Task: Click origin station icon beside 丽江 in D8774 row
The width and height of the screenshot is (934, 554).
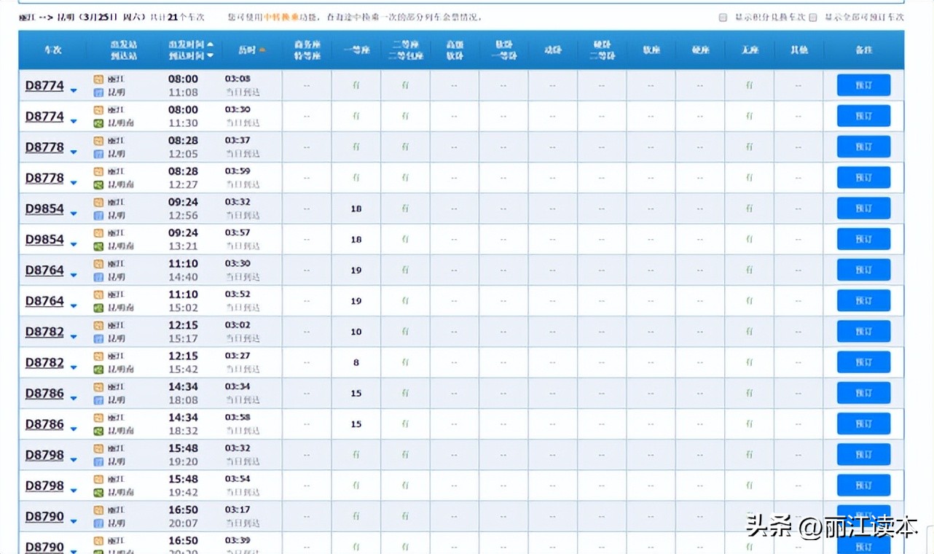Action: point(98,80)
